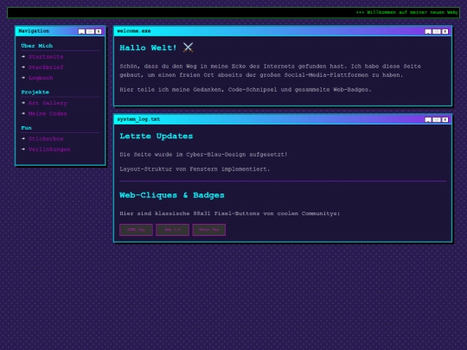Minimize the system_log.txt window
This screenshot has width=467, height=350.
click(428, 119)
